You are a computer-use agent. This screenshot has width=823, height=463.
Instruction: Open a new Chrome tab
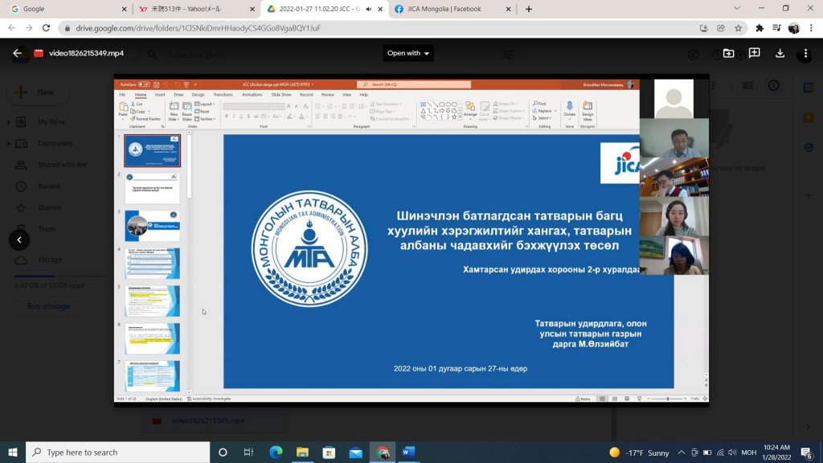pyautogui.click(x=528, y=9)
